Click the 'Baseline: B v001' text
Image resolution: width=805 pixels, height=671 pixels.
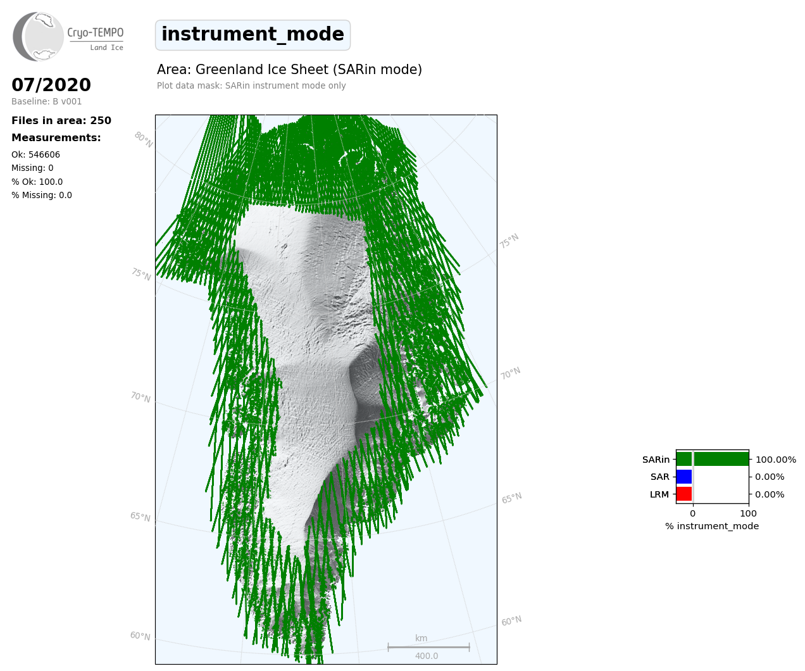(x=46, y=101)
